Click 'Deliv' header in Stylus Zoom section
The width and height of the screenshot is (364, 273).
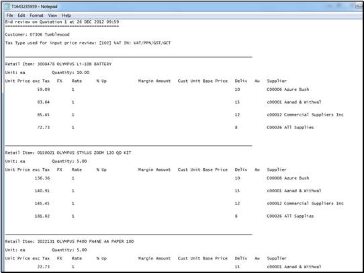coord(241,169)
